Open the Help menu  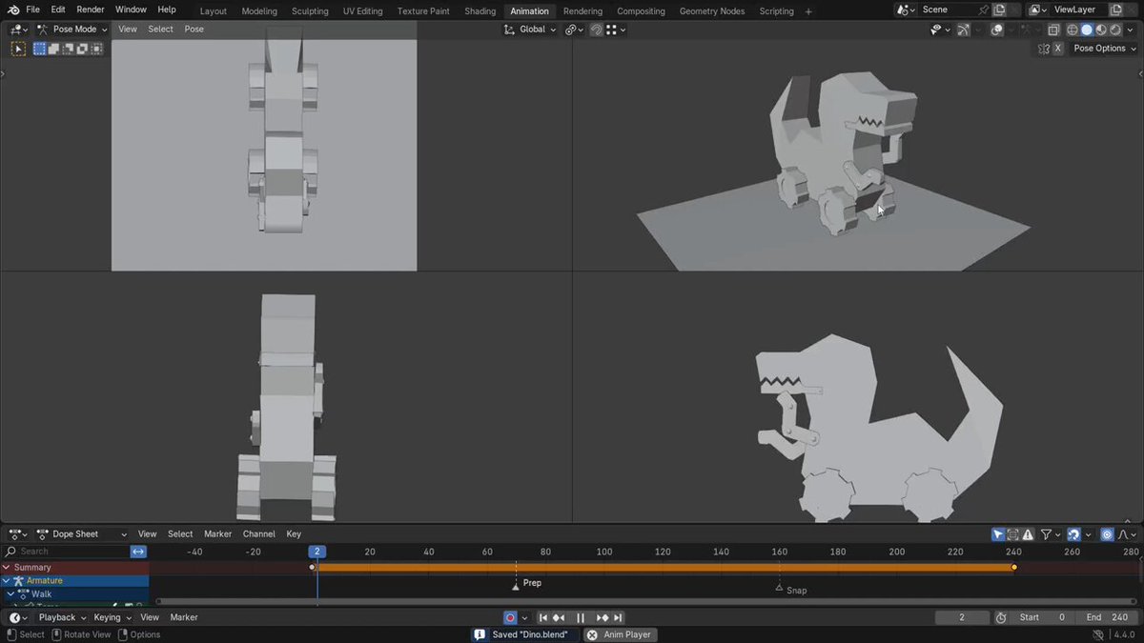click(167, 10)
